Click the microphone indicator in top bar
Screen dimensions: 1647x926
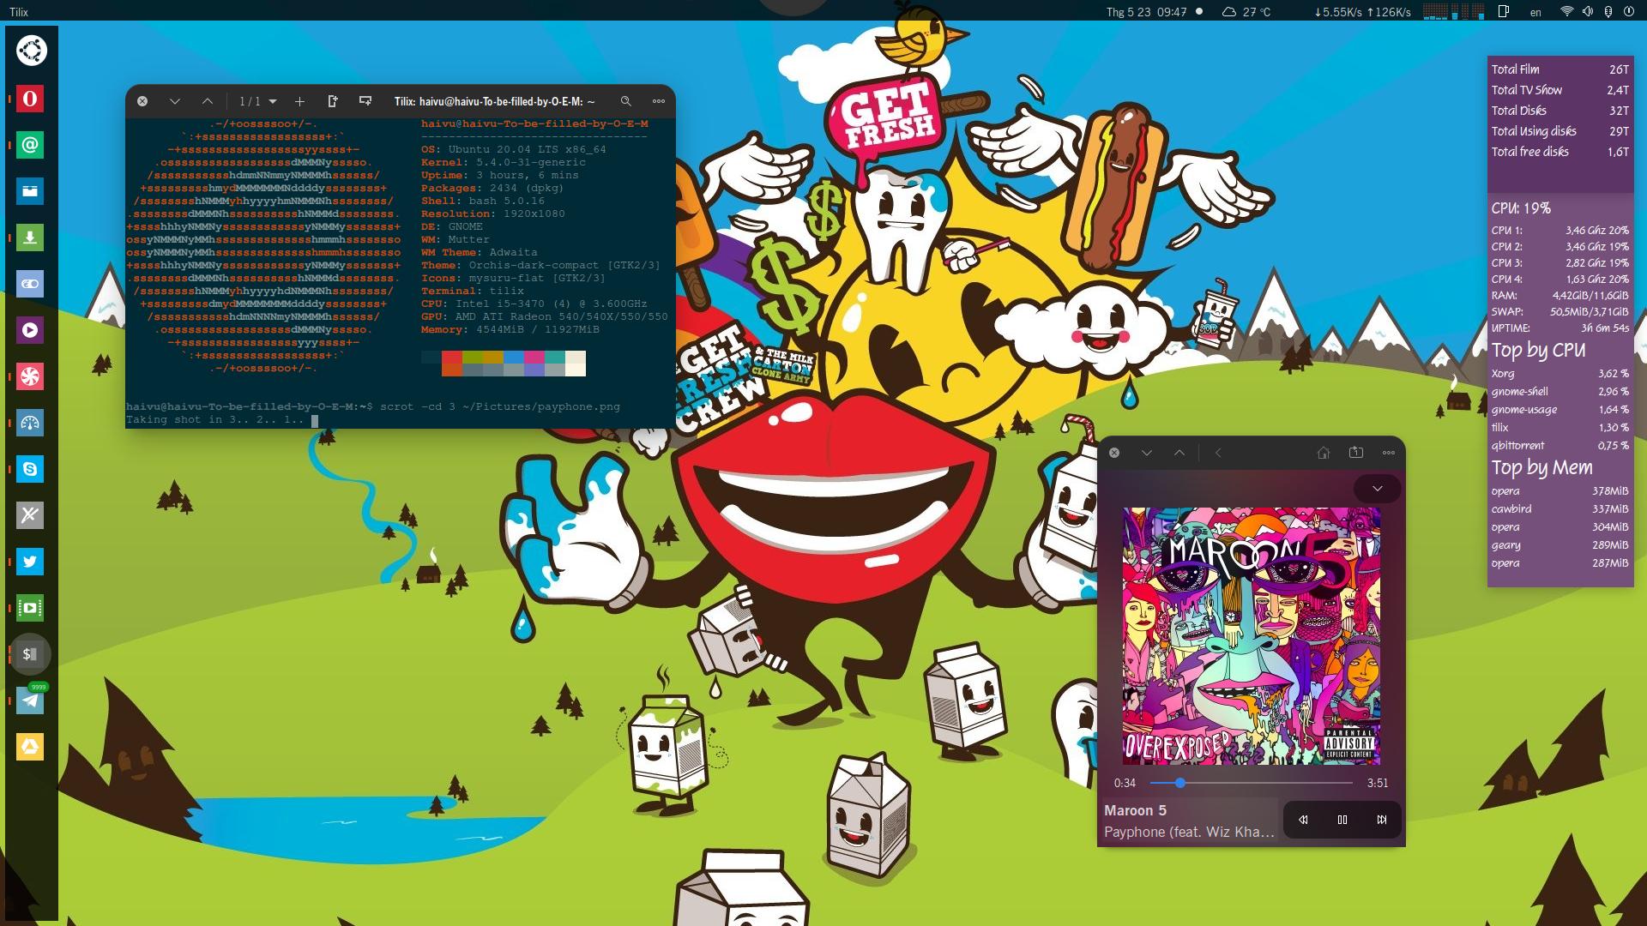(x=1608, y=12)
